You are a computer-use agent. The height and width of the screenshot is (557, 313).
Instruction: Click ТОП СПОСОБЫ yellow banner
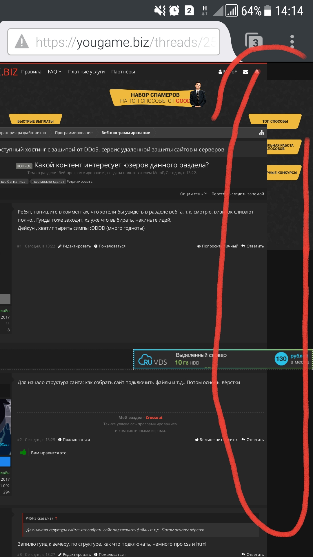[x=275, y=121]
